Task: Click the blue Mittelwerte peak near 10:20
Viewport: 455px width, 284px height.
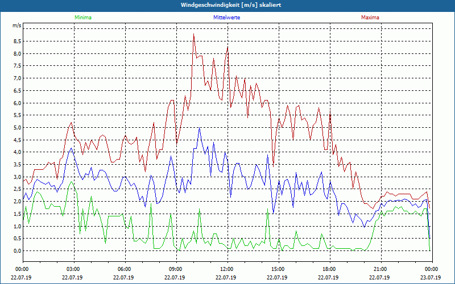Action: coord(199,128)
